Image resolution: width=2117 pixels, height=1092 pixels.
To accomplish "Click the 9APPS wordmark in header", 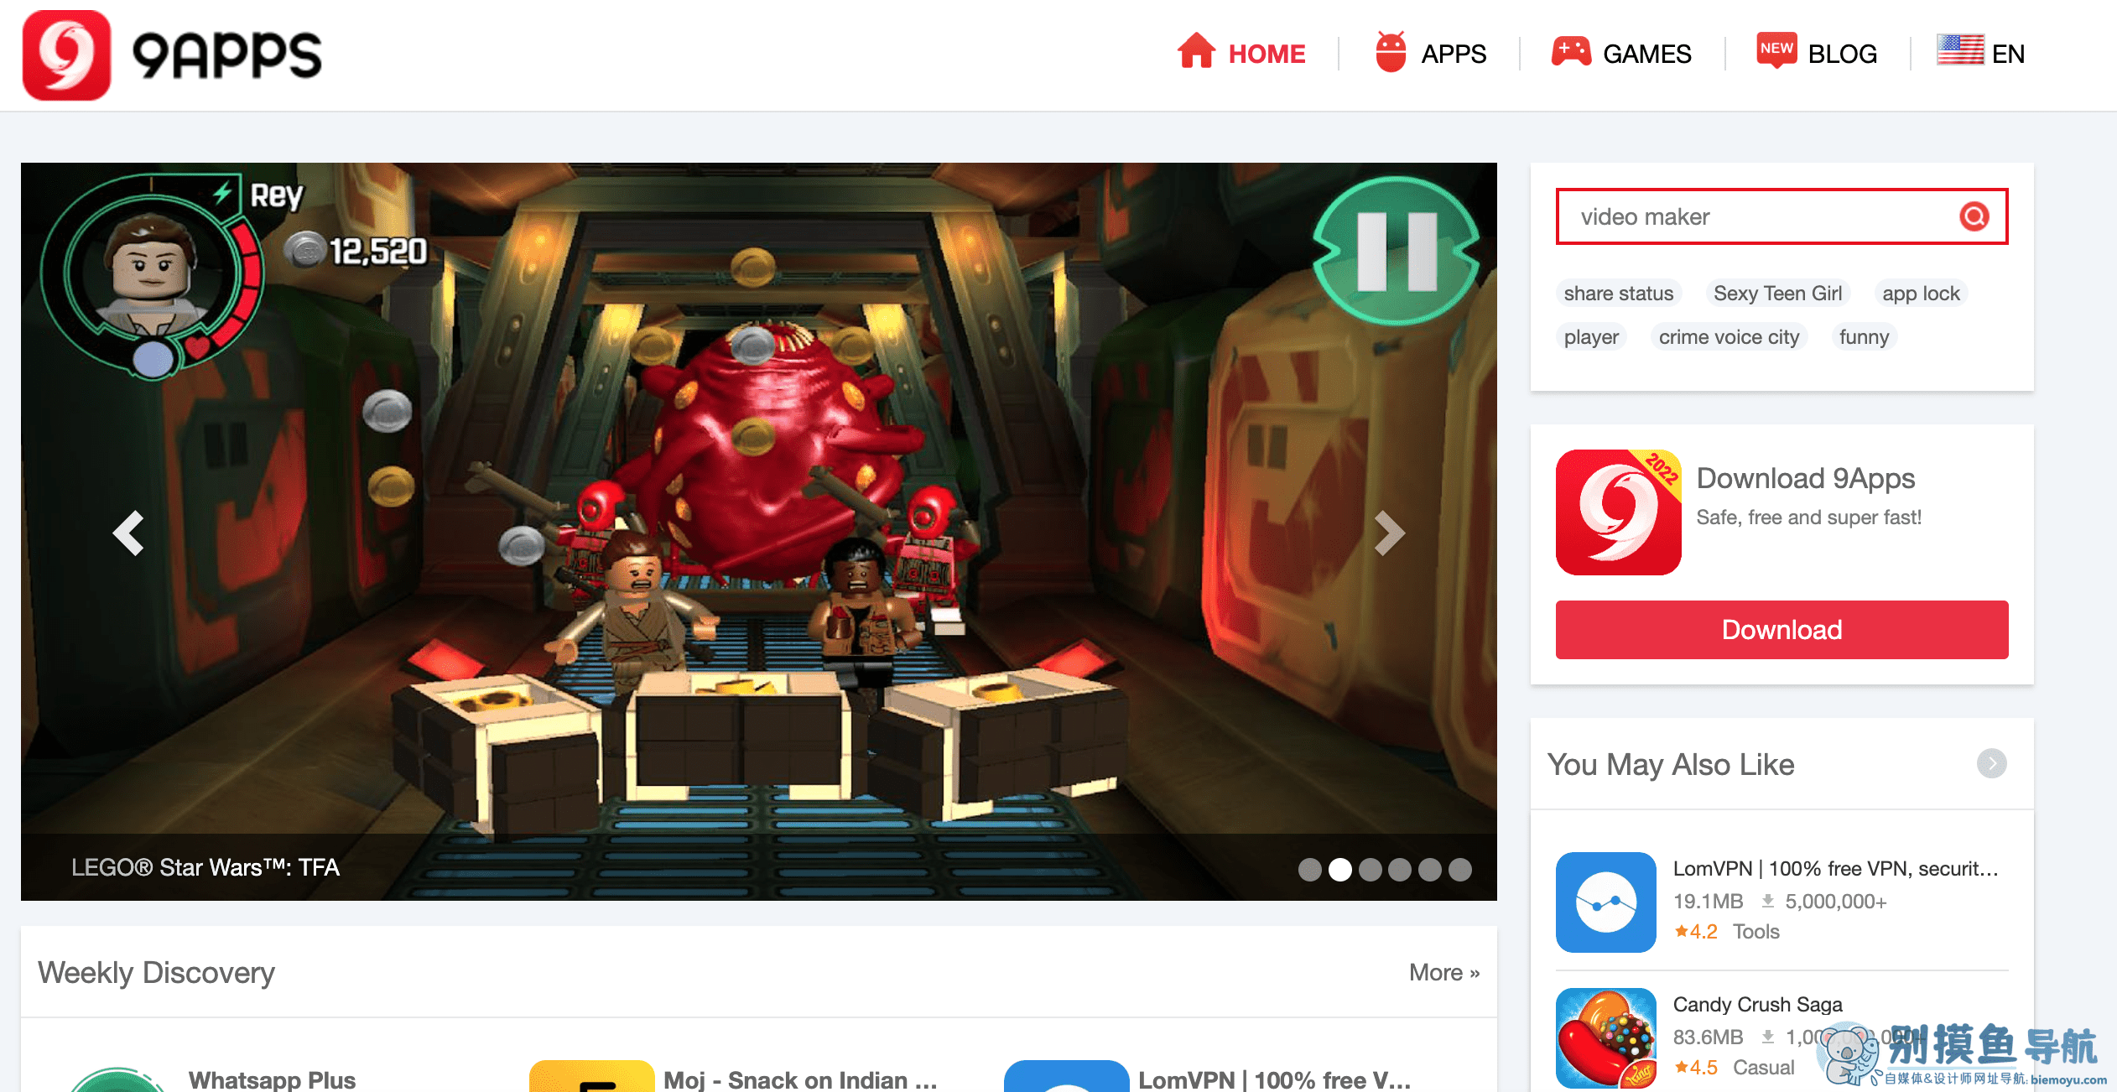I will coord(227,55).
